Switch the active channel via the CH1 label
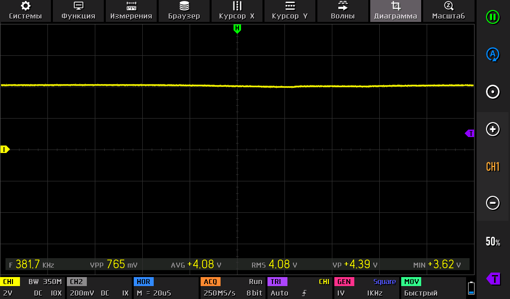 (493, 167)
